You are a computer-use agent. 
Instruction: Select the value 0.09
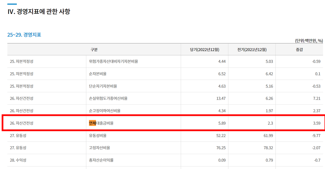pos(222,160)
